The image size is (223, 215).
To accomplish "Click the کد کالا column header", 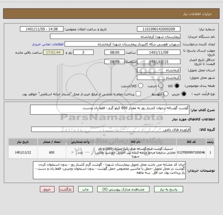I will pos(191,142).
